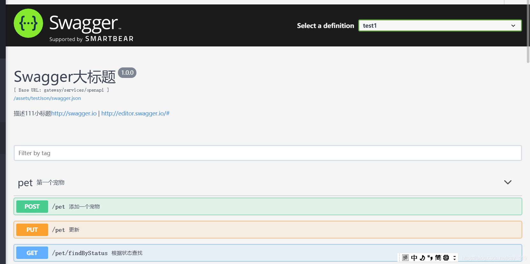Switch IME '简' simplified/traditional mode
Viewport: 530px width, 264px height.
pyautogui.click(x=438, y=258)
